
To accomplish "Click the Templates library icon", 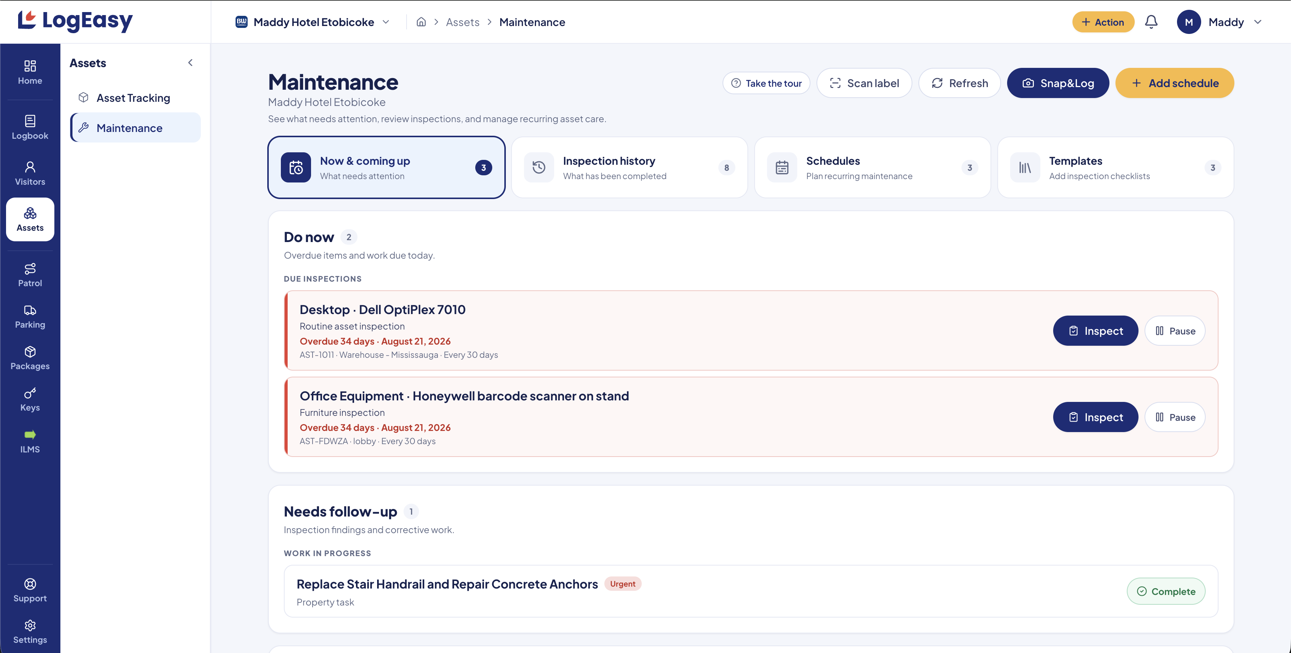I will tap(1025, 168).
